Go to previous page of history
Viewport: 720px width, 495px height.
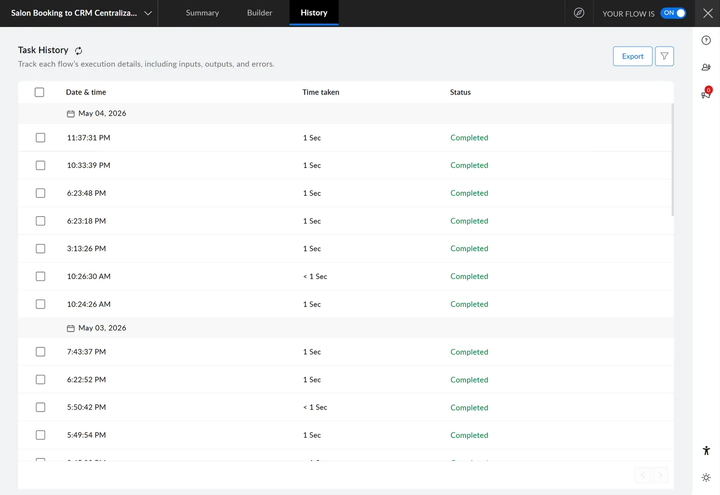[x=643, y=475]
